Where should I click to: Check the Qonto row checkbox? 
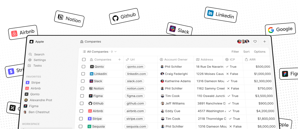(x=84, y=67)
